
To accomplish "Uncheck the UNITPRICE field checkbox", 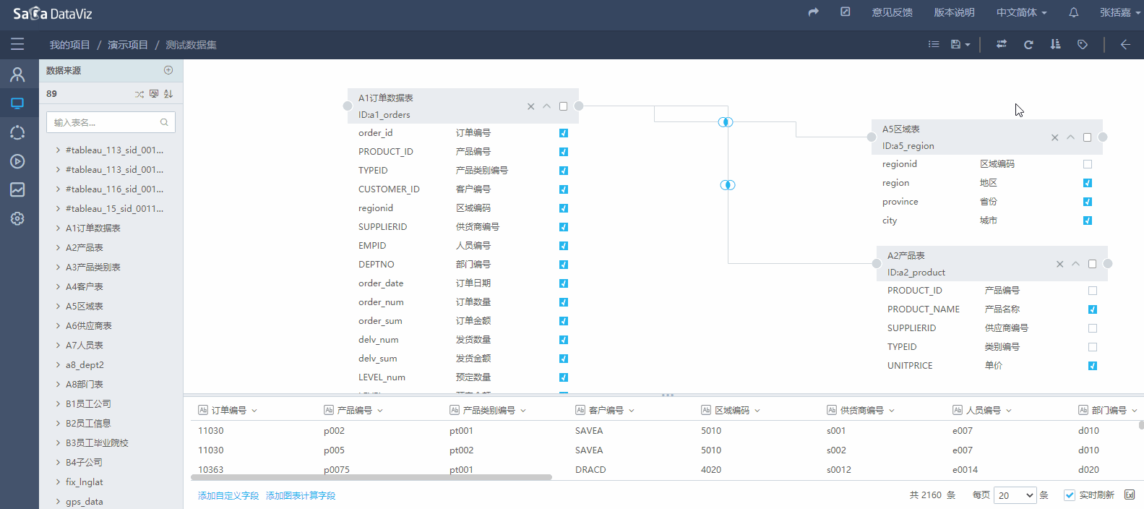I will coord(1093,366).
